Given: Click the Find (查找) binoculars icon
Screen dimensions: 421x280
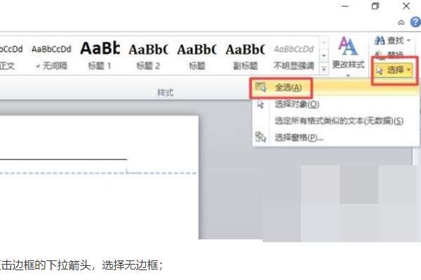Looking at the screenshot, I should tap(380, 41).
